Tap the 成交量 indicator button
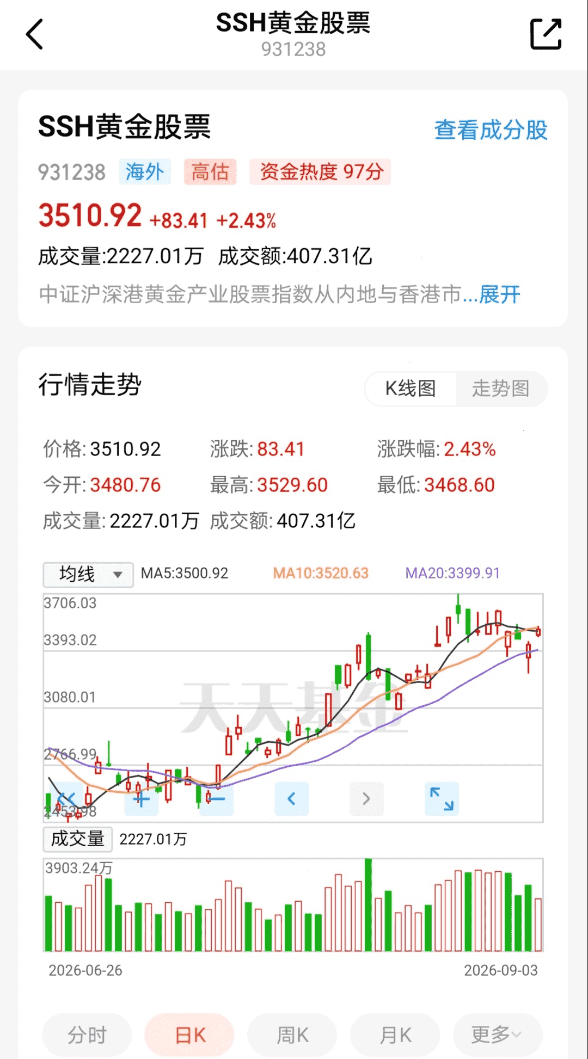 coord(78,839)
